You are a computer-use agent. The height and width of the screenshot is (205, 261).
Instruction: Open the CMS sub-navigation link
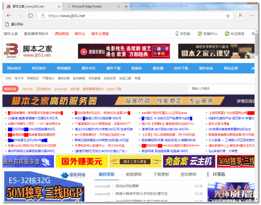tap(8, 78)
